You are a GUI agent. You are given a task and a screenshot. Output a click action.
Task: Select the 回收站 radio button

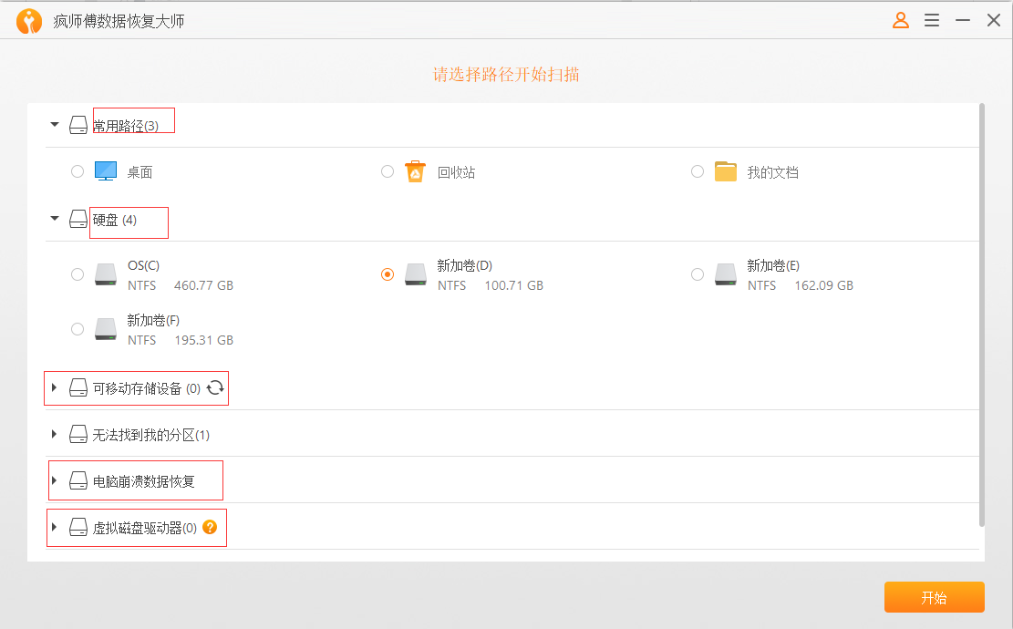[x=387, y=170]
